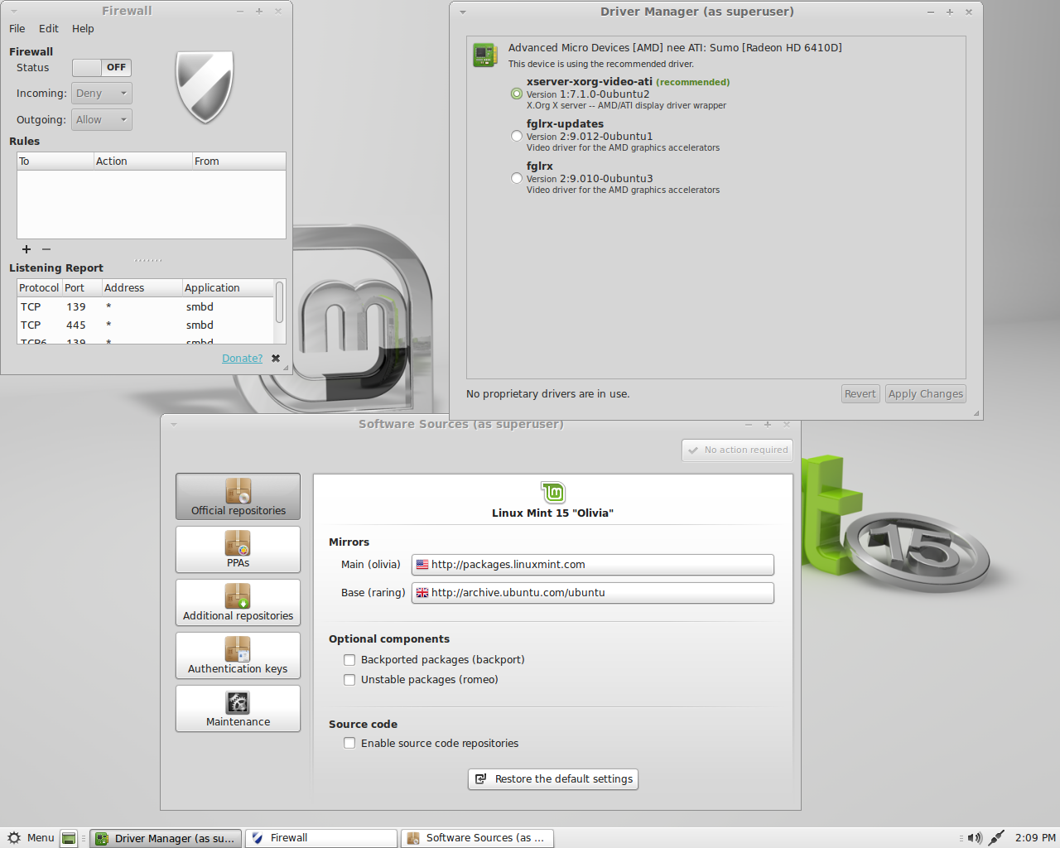Viewport: 1060px width, 848px height.
Task: Dismiss the Donate prompt with X icon
Action: 276,359
